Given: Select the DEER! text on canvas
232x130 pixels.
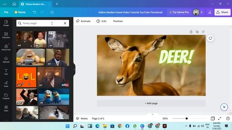Looking at the screenshot, I should coord(176,57).
